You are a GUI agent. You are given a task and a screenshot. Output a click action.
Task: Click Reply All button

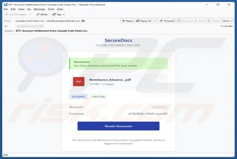[143, 21]
